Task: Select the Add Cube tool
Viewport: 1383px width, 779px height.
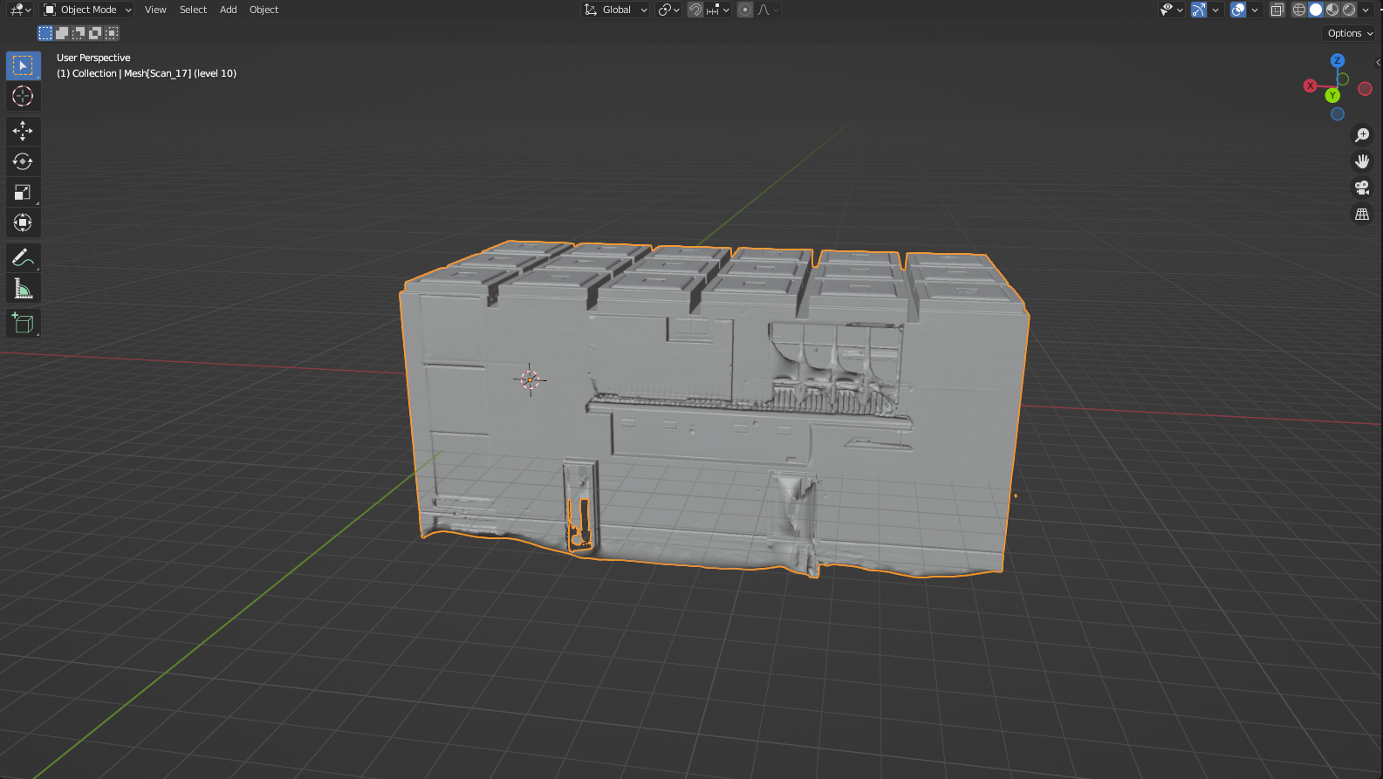Action: 23,323
